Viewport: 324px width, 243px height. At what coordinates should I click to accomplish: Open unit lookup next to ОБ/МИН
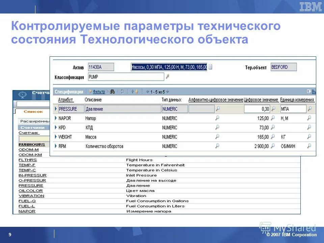point(309,146)
